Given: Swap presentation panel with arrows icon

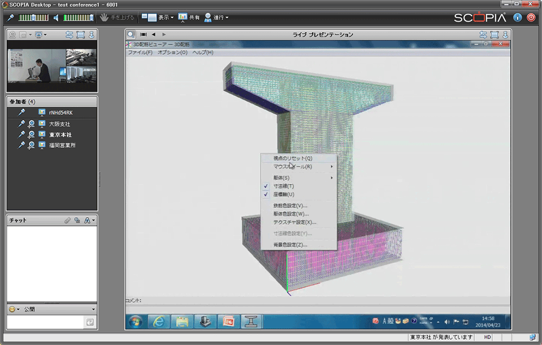Looking at the screenshot, I should [x=483, y=35].
